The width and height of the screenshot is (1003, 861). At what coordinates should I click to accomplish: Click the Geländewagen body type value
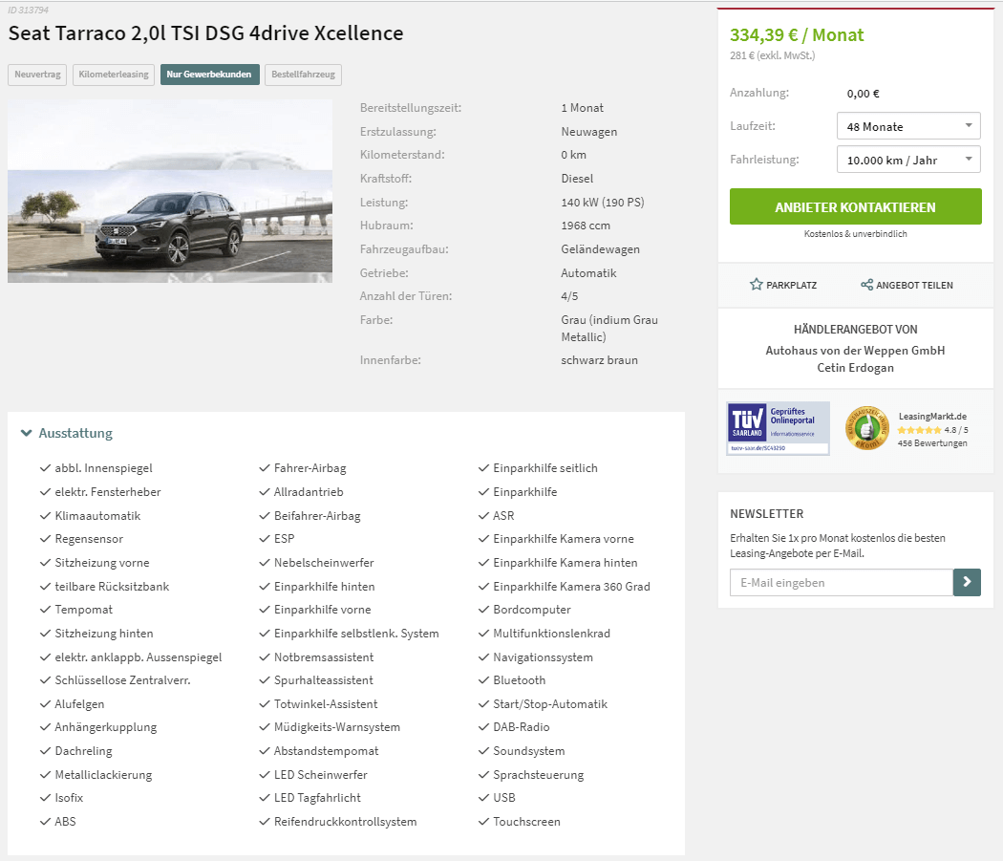click(x=601, y=249)
